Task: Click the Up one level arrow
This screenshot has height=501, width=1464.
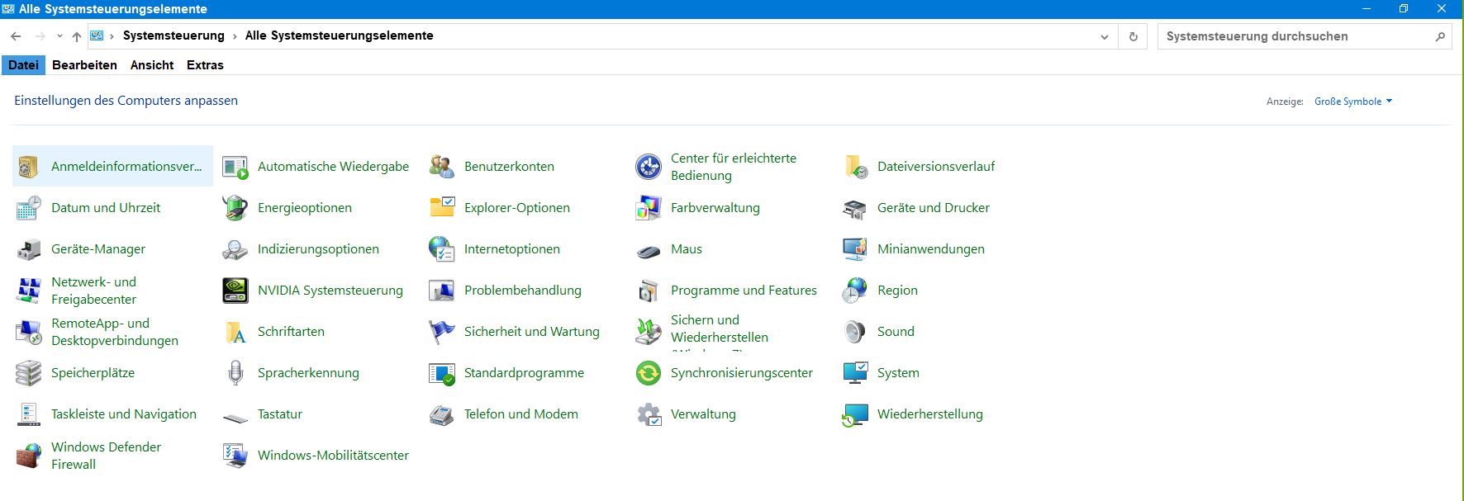Action: [x=77, y=36]
